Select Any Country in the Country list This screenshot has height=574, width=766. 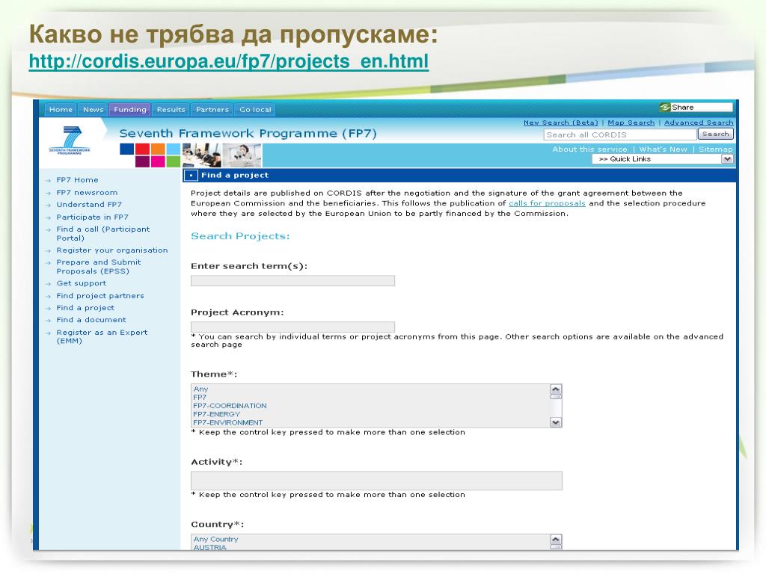click(215, 540)
